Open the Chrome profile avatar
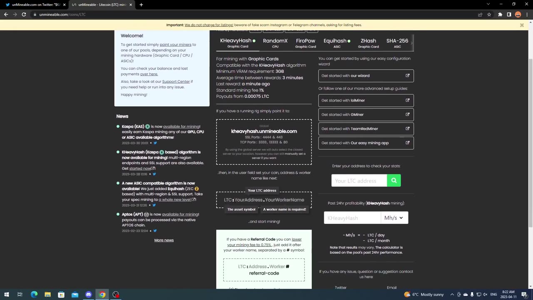 click(x=518, y=14)
